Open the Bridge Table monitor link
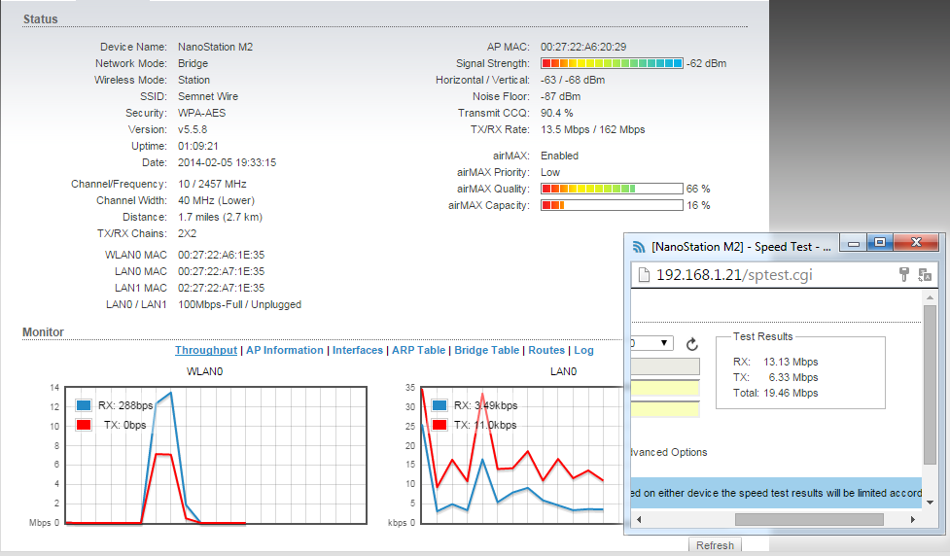Image resolution: width=950 pixels, height=556 pixels. point(486,350)
